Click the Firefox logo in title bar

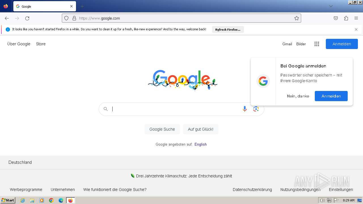(6, 6)
